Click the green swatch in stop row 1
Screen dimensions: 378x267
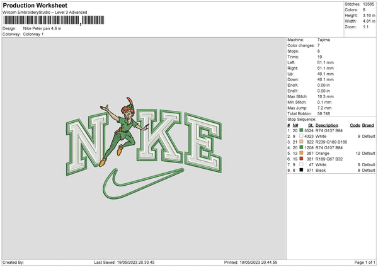pyautogui.click(x=301, y=130)
